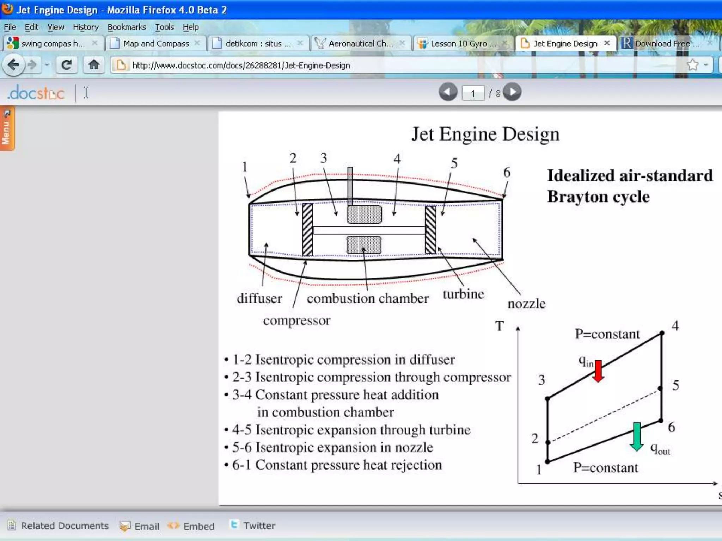Click the Reload page icon

(x=67, y=65)
